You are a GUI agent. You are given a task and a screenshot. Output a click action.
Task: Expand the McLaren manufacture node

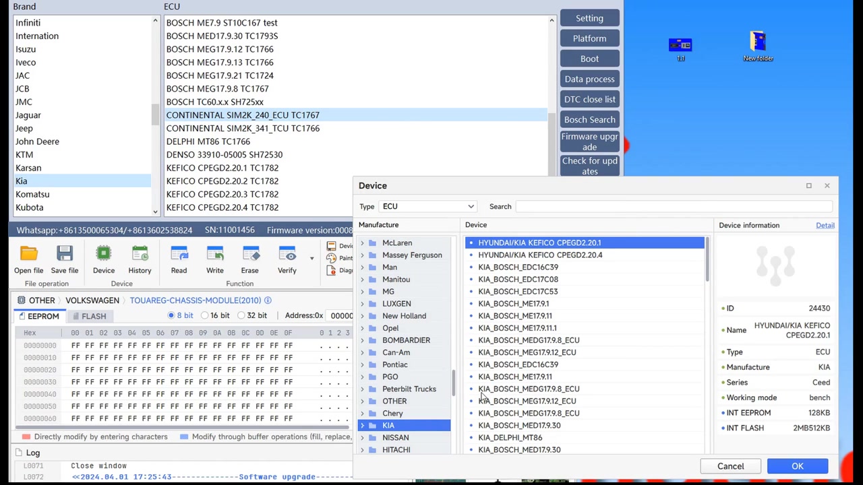coord(362,243)
